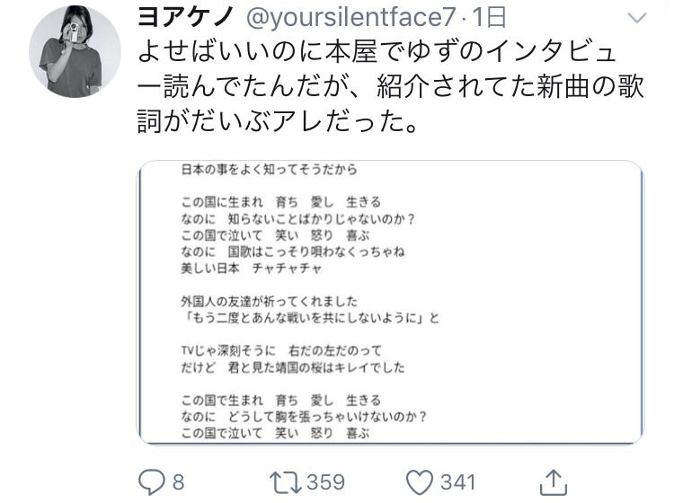This screenshot has width=674, height=503.
Task: Open the attached lyrics image
Action: pos(390,302)
